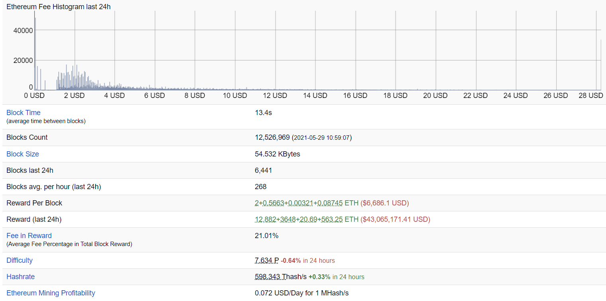Click the 0 USD x-axis label
The width and height of the screenshot is (606, 301).
(34, 96)
